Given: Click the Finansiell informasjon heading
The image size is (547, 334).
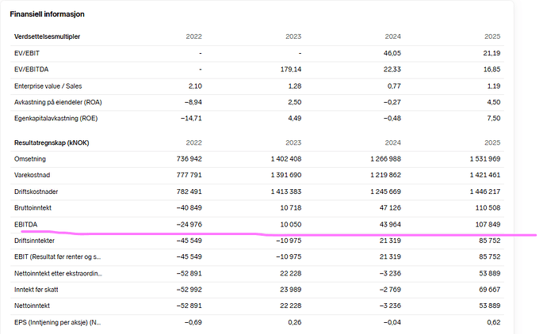Looking at the screenshot, I should click(47, 14).
